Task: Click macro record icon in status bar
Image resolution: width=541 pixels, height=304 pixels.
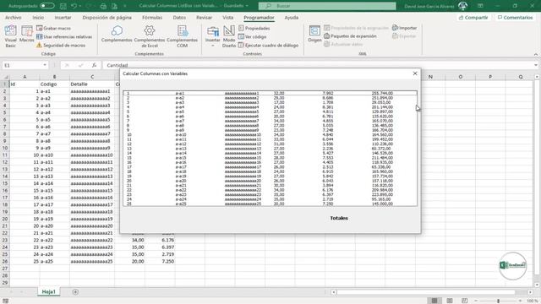Action: click(x=6, y=301)
